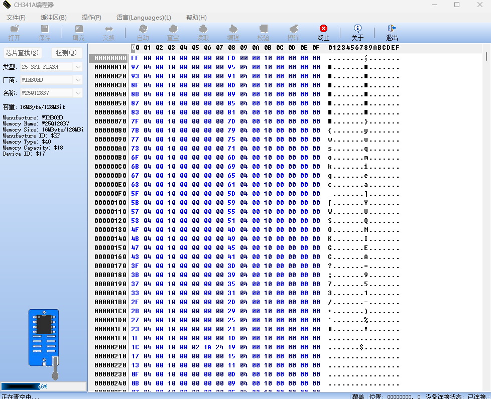Click ASCII header 0123456789ABCDEF

[364, 48]
